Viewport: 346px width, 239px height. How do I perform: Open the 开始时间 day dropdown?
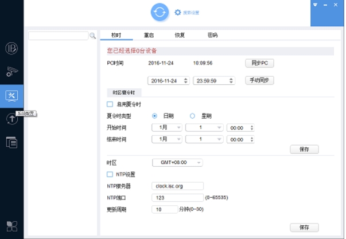pos(204,127)
